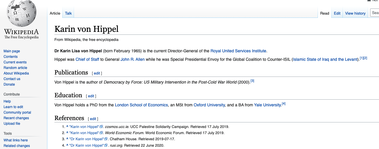Click into the Search Wikipedia field
This screenshot has width=379, height=149.
(375, 13)
